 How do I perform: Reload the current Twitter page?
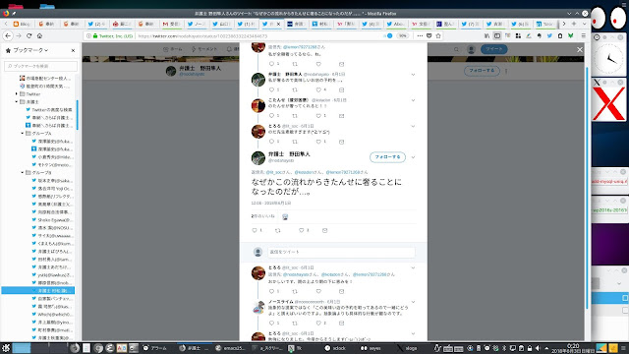(x=29, y=35)
